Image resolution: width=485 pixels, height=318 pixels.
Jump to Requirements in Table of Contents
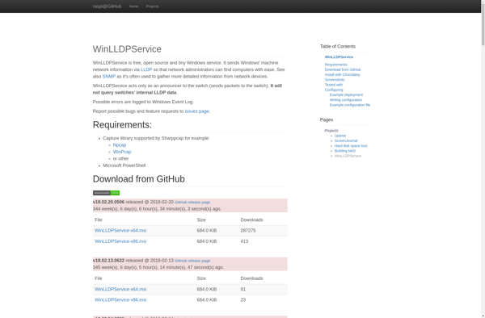click(336, 65)
